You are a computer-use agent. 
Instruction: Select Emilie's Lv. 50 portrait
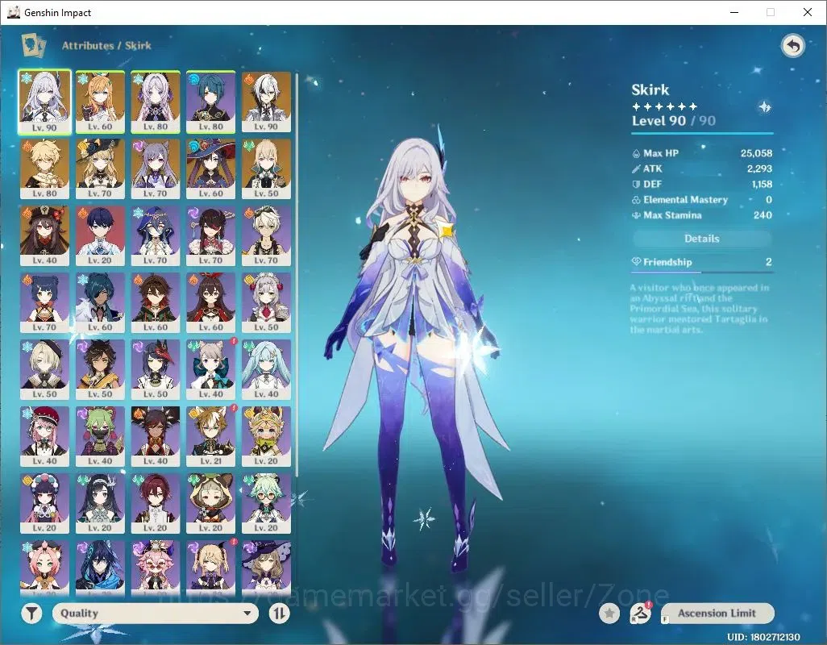(x=266, y=169)
